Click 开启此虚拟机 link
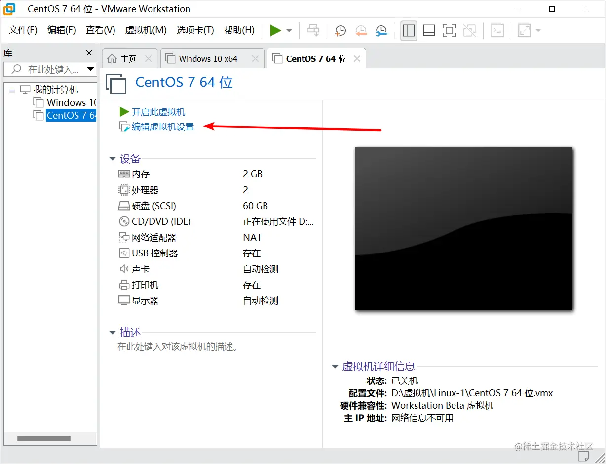 coord(158,112)
